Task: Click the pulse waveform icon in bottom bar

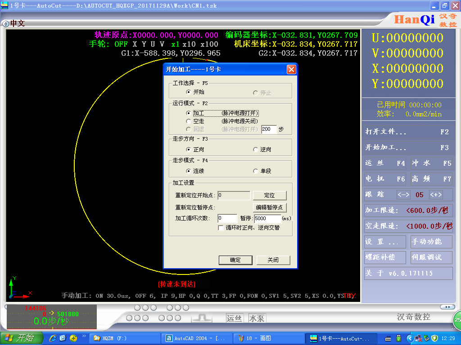Action: (202, 318)
